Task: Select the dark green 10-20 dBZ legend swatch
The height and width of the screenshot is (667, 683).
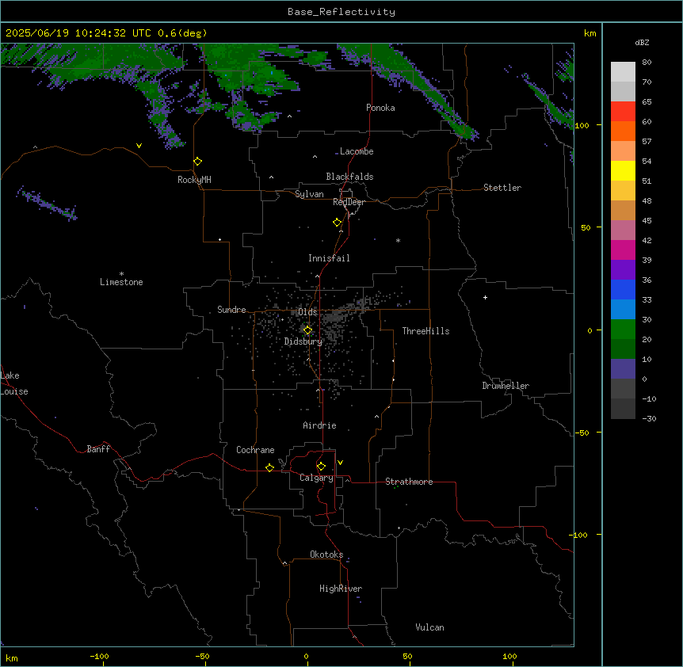Action: coord(623,349)
